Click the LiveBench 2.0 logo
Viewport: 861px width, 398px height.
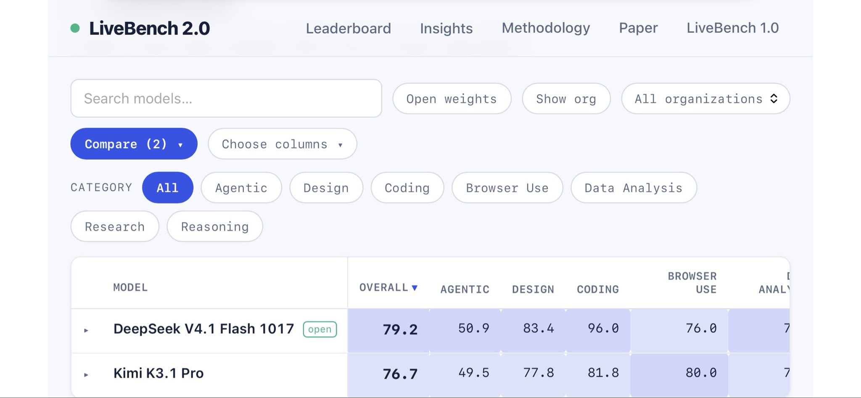pyautogui.click(x=140, y=28)
